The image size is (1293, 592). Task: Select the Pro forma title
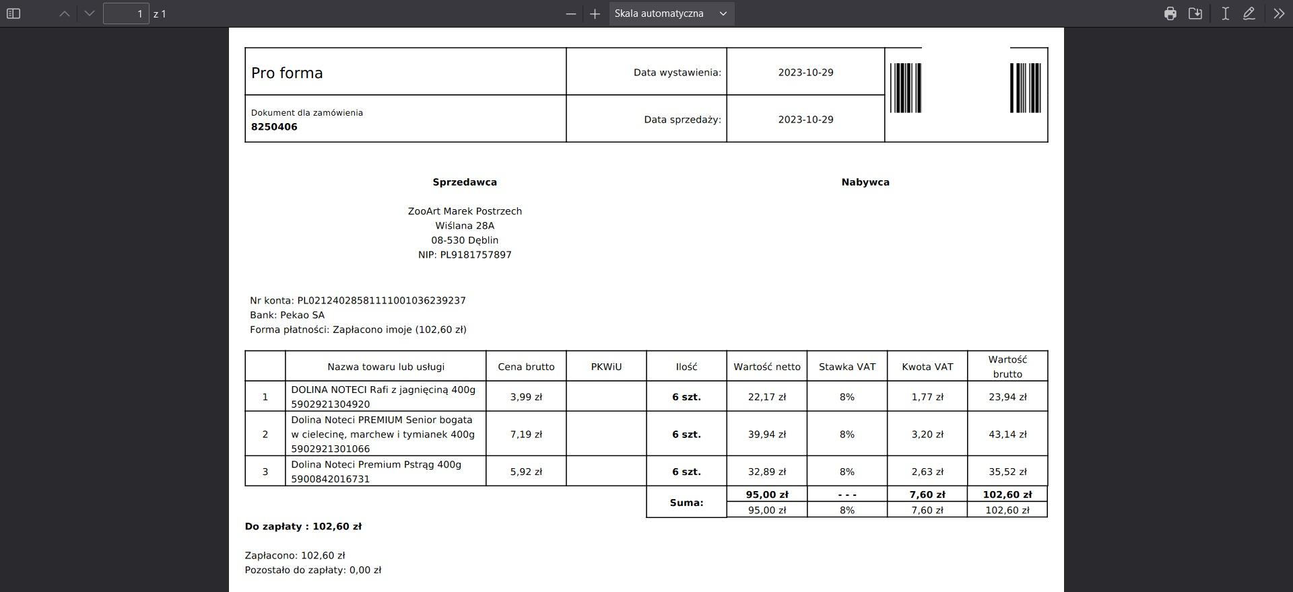(x=287, y=73)
